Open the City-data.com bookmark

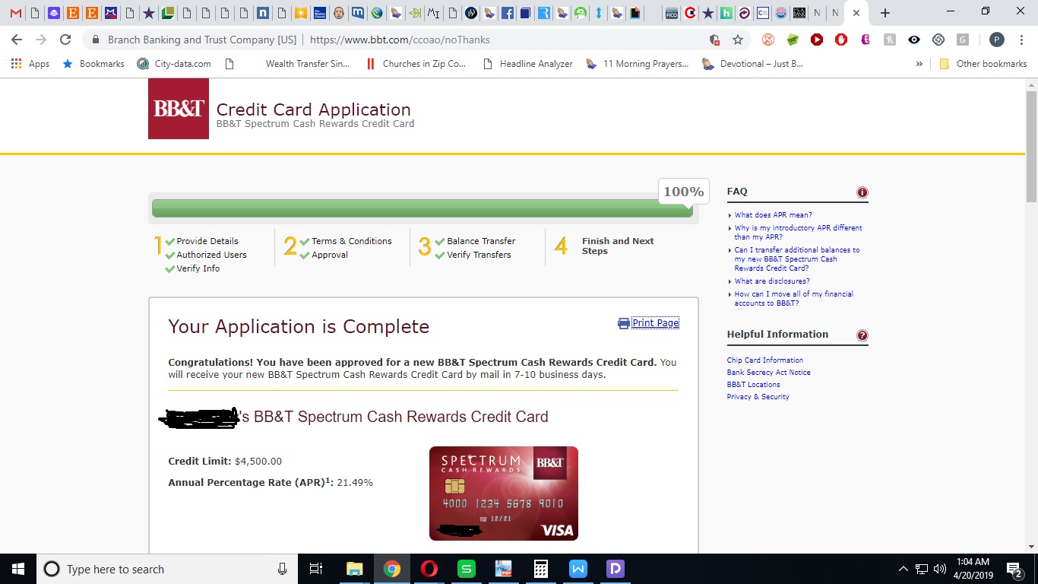[x=174, y=64]
